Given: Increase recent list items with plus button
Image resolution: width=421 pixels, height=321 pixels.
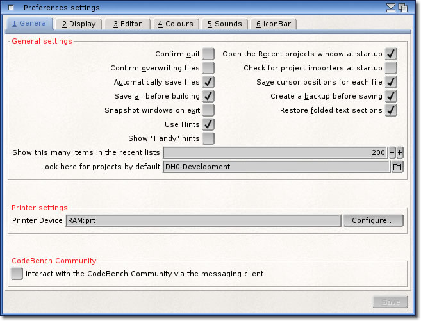Looking at the screenshot, I should [400, 152].
